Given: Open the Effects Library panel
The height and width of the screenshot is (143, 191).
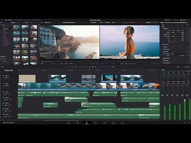Looking at the screenshot, I should tap(18, 20).
